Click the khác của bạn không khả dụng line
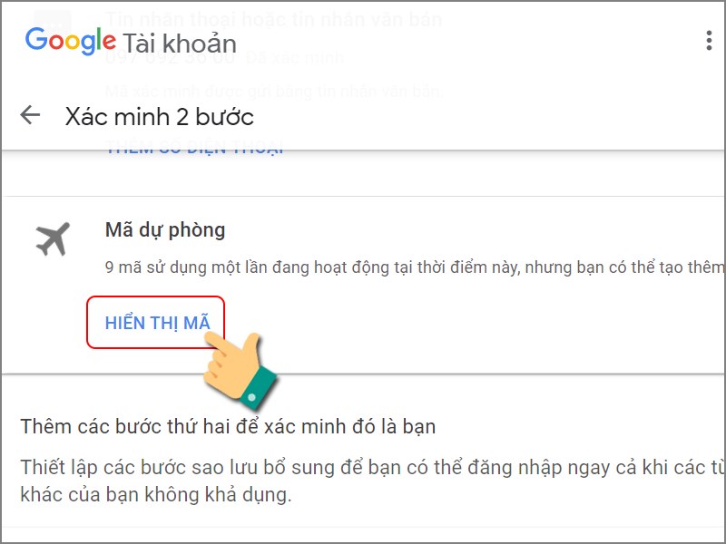This screenshot has width=726, height=544. [x=156, y=494]
